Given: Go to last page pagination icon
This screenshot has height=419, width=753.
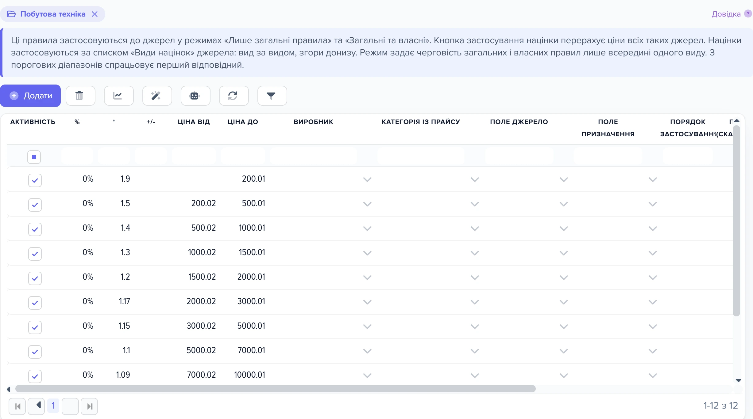Looking at the screenshot, I should point(89,406).
